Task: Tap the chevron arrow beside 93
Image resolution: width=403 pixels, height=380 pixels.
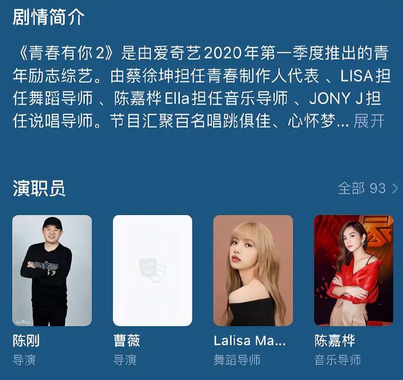Action: click(395, 188)
